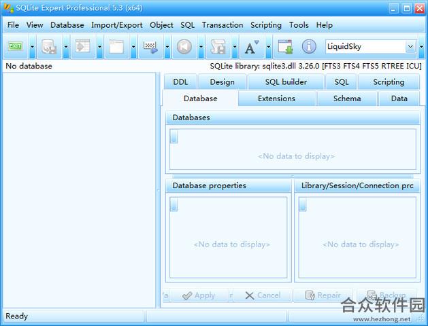
Task: Switch to the SQL tab
Action: coord(341,82)
